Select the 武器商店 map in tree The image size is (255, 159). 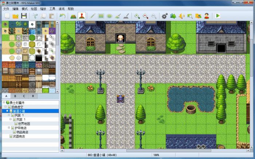(19, 136)
